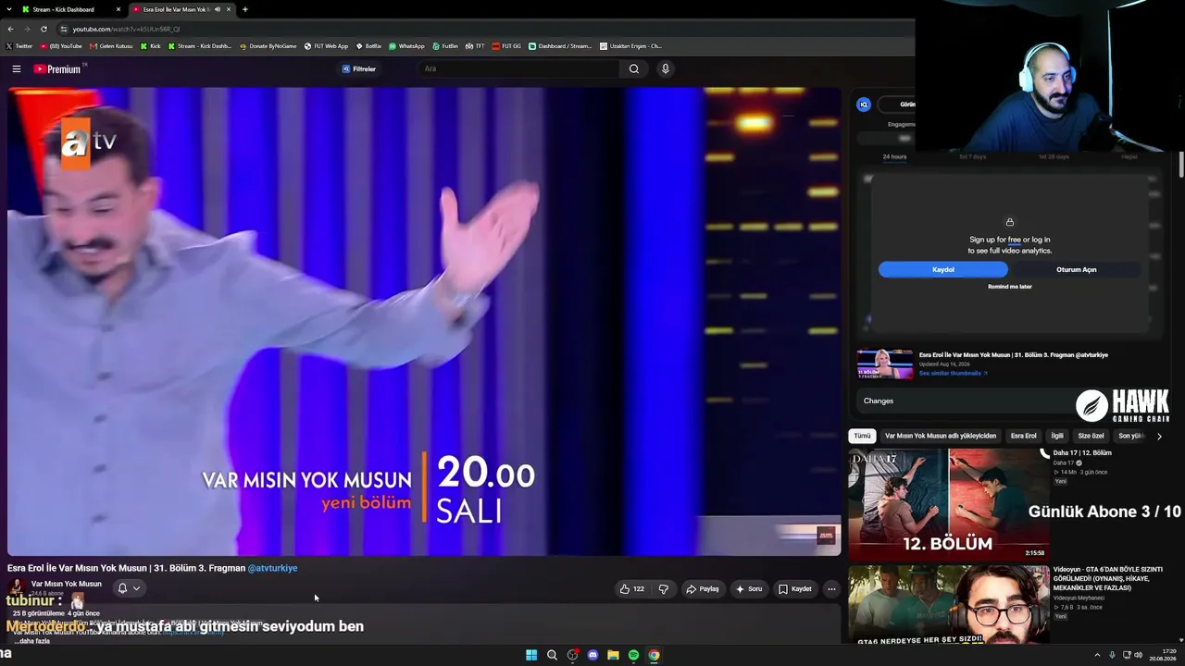Image resolution: width=1185 pixels, height=666 pixels.
Task: Open the Videoyun GTA 6'dan video title
Action: point(1106,578)
